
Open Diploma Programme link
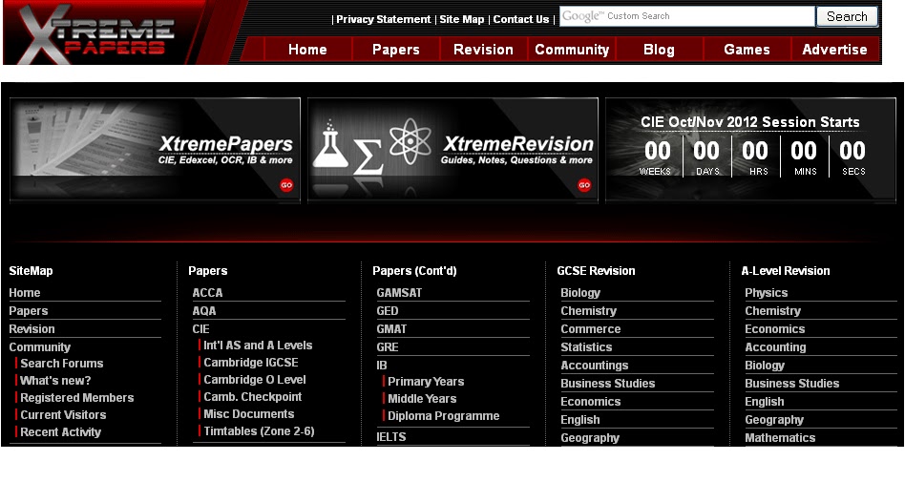(444, 416)
